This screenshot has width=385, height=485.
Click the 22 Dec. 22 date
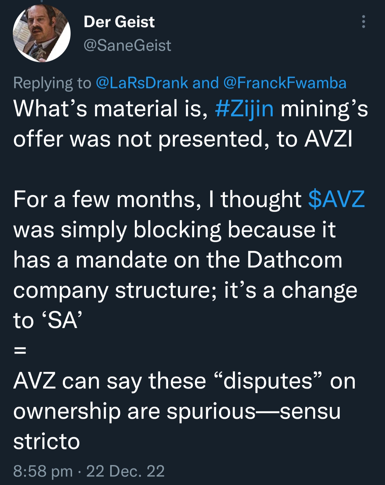click(x=125, y=471)
